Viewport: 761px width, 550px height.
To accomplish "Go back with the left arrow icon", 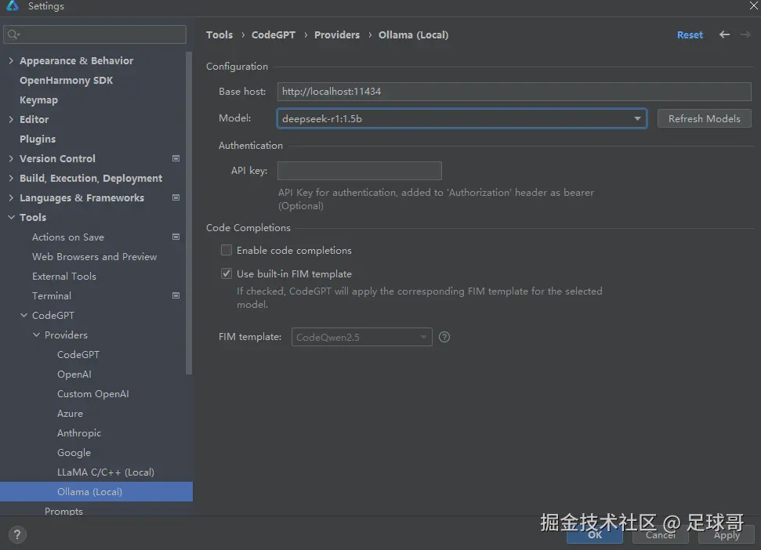I will [724, 34].
